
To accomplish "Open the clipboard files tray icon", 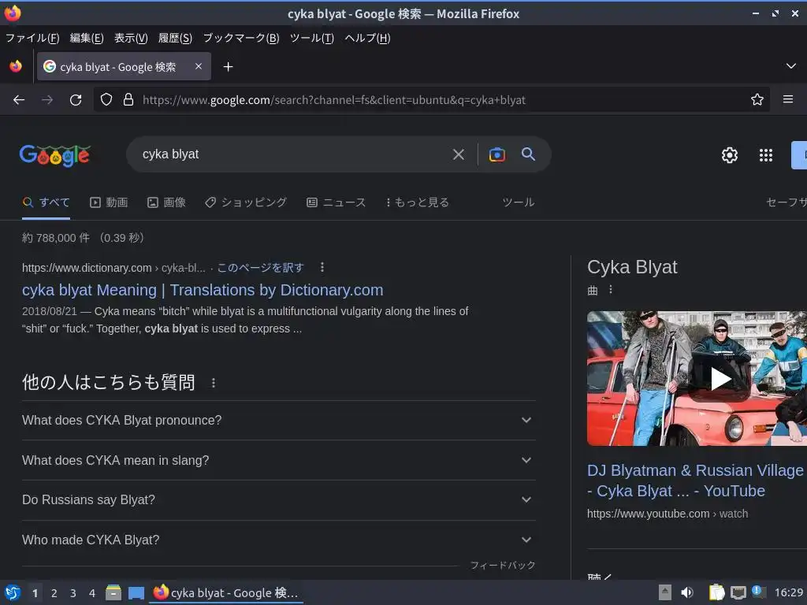I will point(716,592).
